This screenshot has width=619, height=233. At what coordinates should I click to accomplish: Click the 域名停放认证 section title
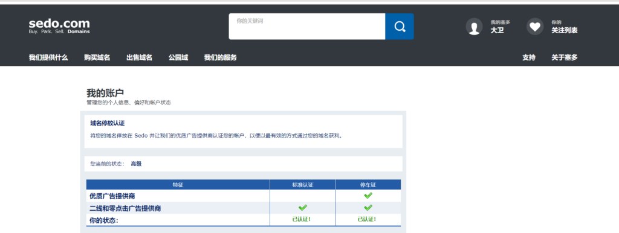click(x=108, y=123)
